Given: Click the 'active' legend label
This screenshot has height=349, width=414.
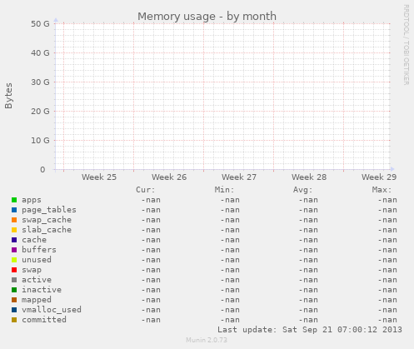Looking at the screenshot, I should tap(37, 280).
